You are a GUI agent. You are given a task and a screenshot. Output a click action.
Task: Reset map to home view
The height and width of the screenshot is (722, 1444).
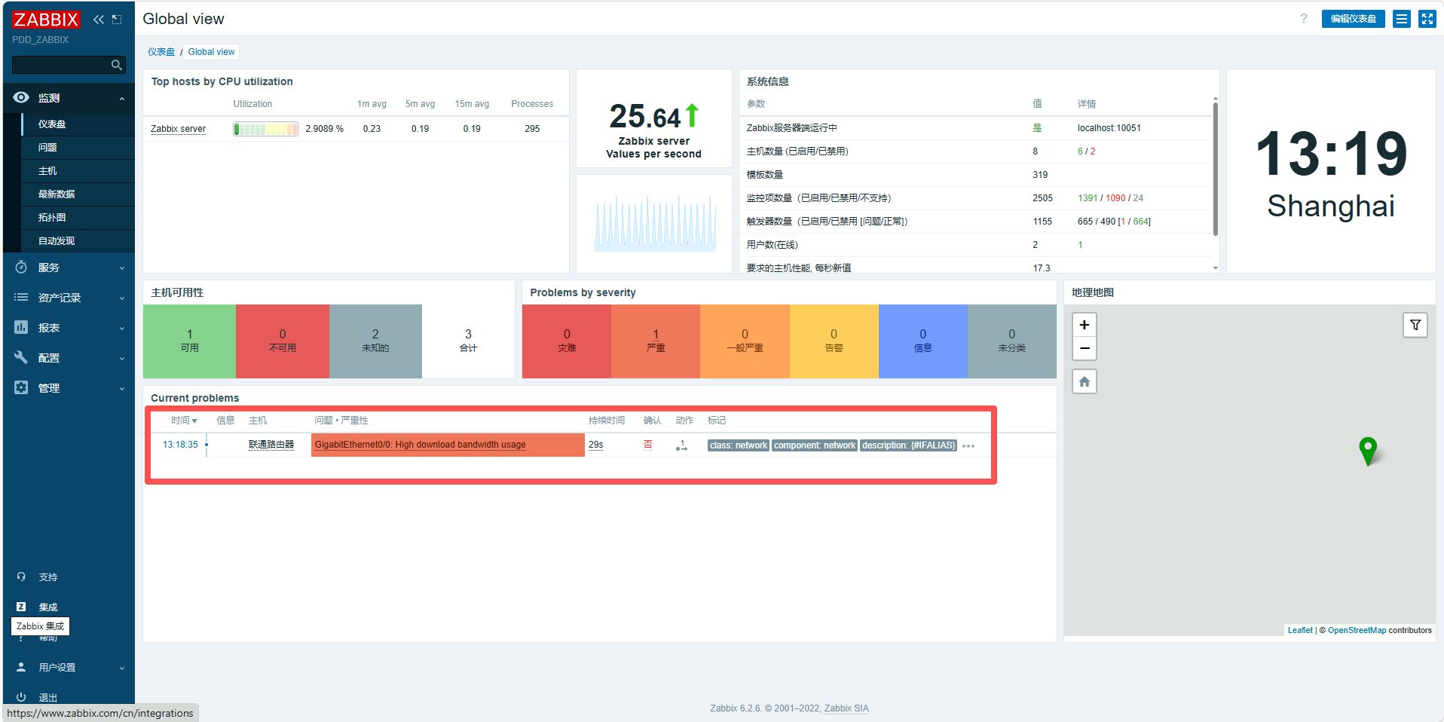(x=1084, y=381)
